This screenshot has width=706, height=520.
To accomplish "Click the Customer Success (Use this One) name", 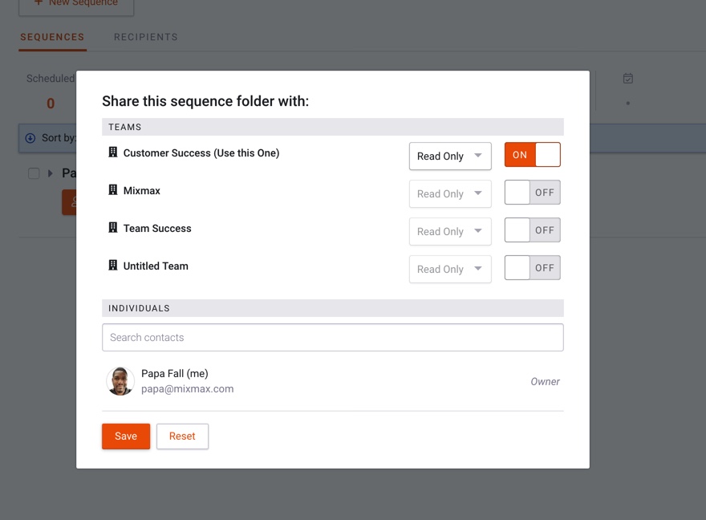I will (x=201, y=153).
